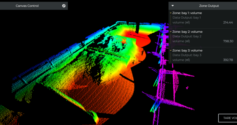Click the bay 2 volume value 798.30
This screenshot has height=125, width=237.
click(x=228, y=41)
